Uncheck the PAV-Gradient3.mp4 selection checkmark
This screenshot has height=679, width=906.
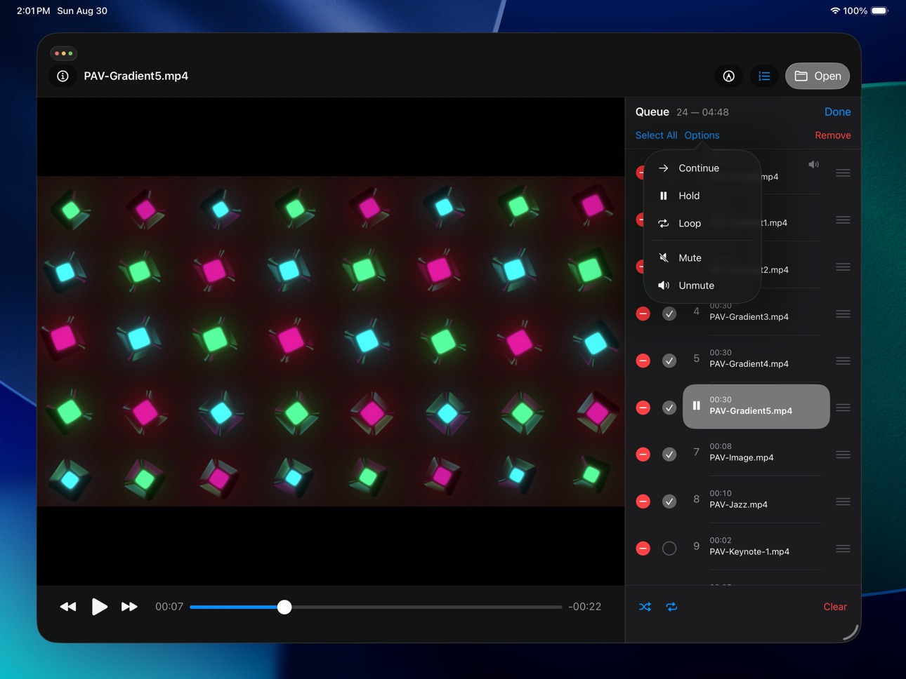pos(669,314)
